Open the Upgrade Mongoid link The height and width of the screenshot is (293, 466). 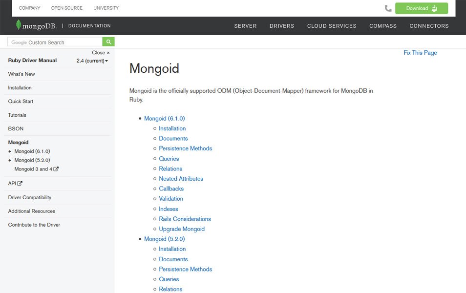[182, 229]
